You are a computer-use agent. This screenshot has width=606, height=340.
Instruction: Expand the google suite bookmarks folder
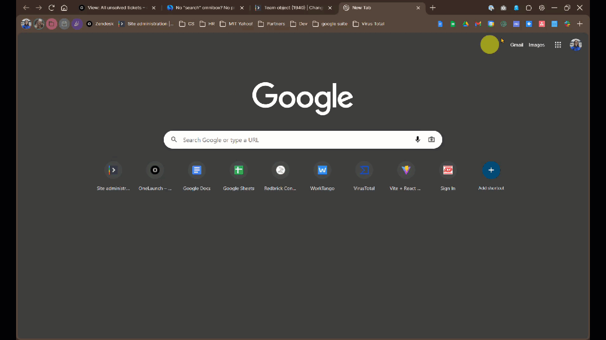point(330,24)
